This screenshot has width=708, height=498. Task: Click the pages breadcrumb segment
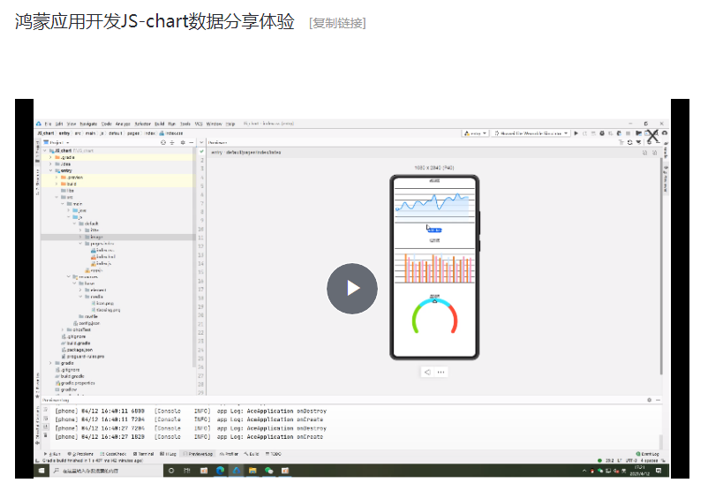click(133, 133)
